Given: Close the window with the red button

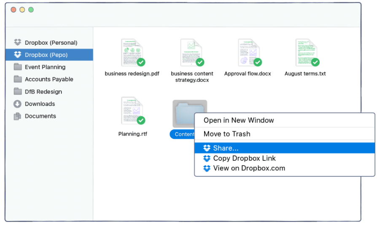Looking at the screenshot, I should [x=13, y=10].
